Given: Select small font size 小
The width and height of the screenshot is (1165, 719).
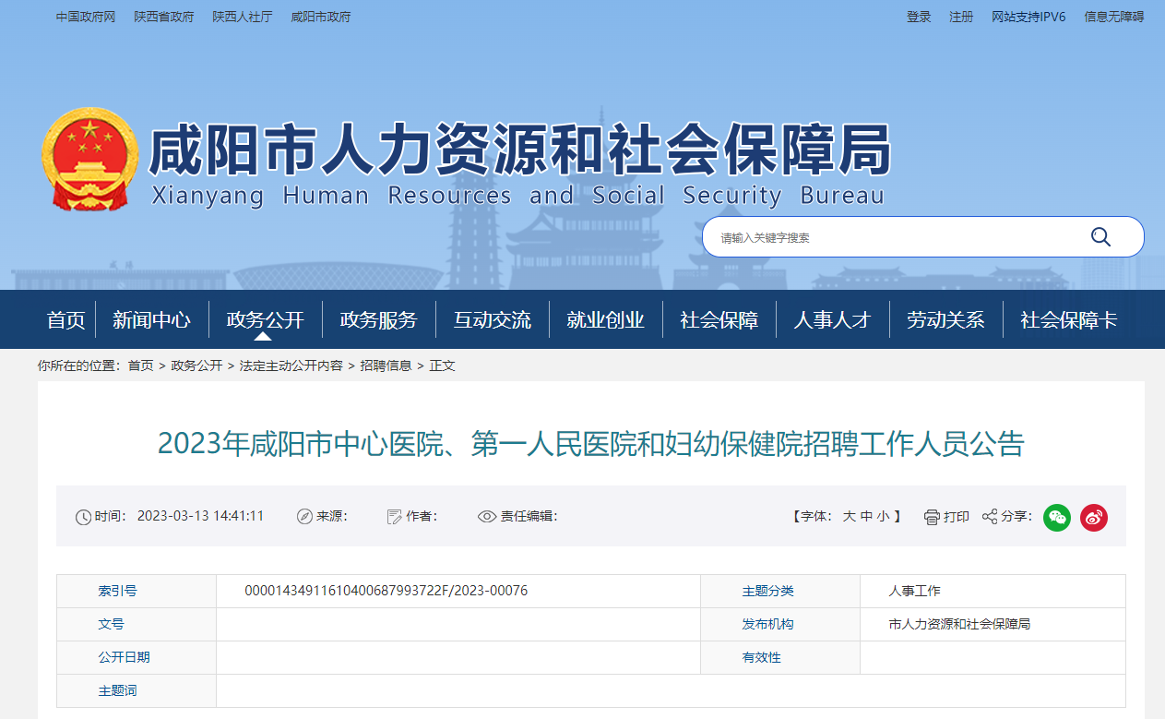Looking at the screenshot, I should coord(884,516).
